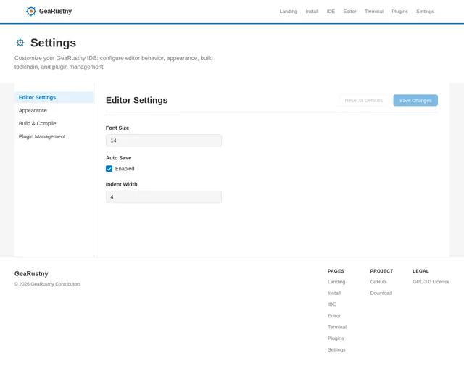Select Appearance sidebar tab
The height and width of the screenshot is (366, 464).
click(54, 110)
